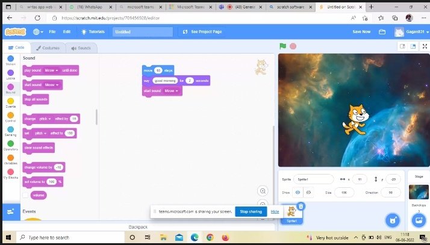Click the sprite Direction field
The image size is (430, 245).
pos(390,193)
